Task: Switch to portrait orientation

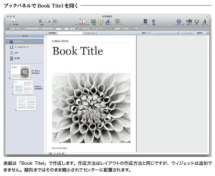Action: (49, 21)
